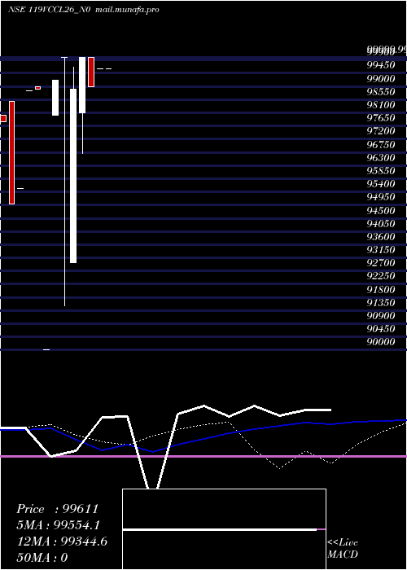
Task: Select the 93150 price axis label
Action: pos(381,250)
